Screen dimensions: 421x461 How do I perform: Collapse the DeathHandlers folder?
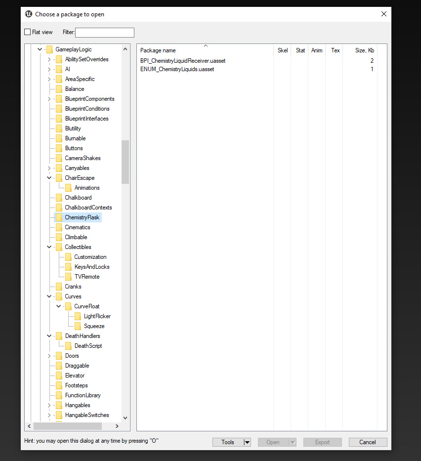click(49, 336)
